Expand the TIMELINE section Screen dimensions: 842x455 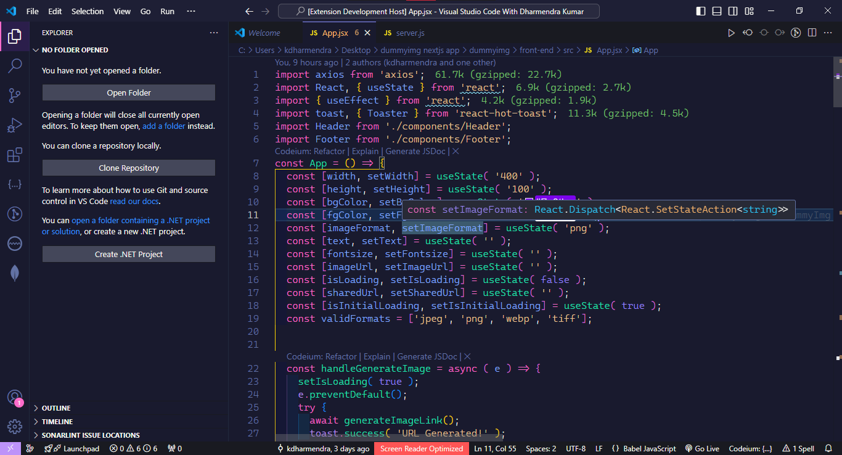57,422
